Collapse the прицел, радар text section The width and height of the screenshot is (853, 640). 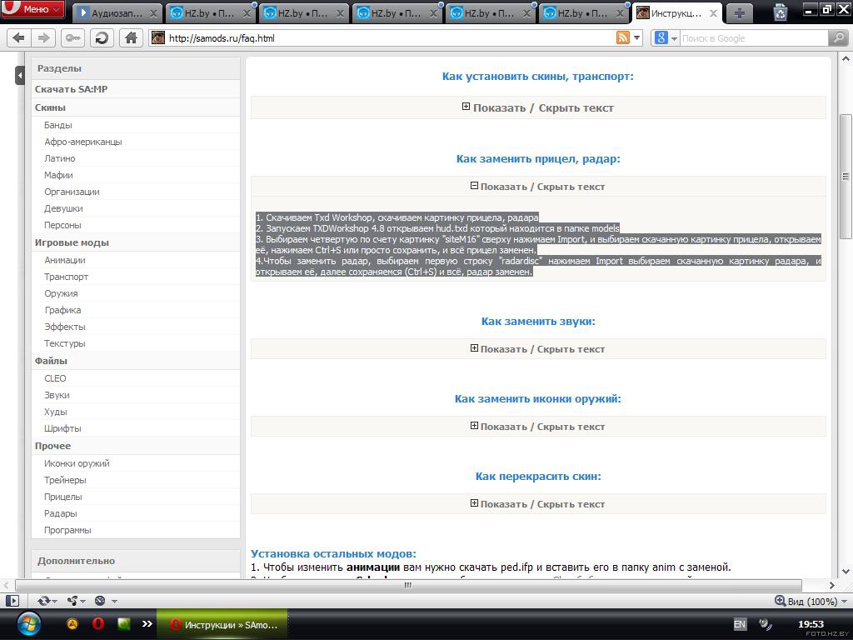[x=538, y=187]
